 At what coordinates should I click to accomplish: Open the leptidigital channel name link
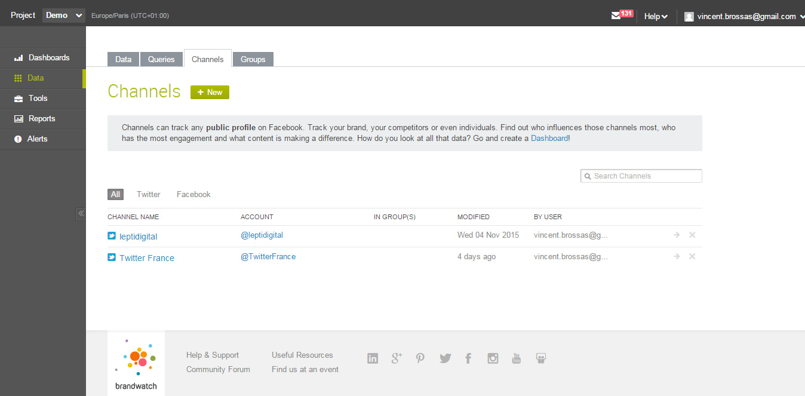tap(139, 237)
